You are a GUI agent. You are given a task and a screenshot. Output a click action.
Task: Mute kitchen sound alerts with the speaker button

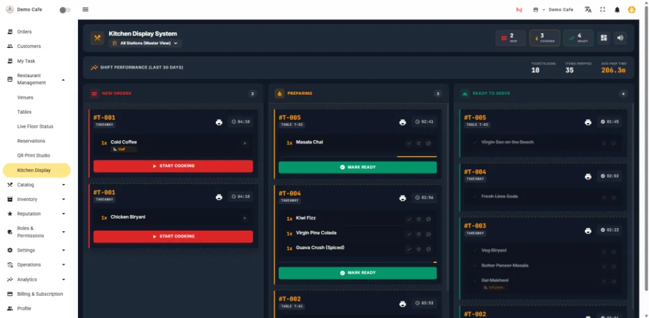(x=620, y=38)
